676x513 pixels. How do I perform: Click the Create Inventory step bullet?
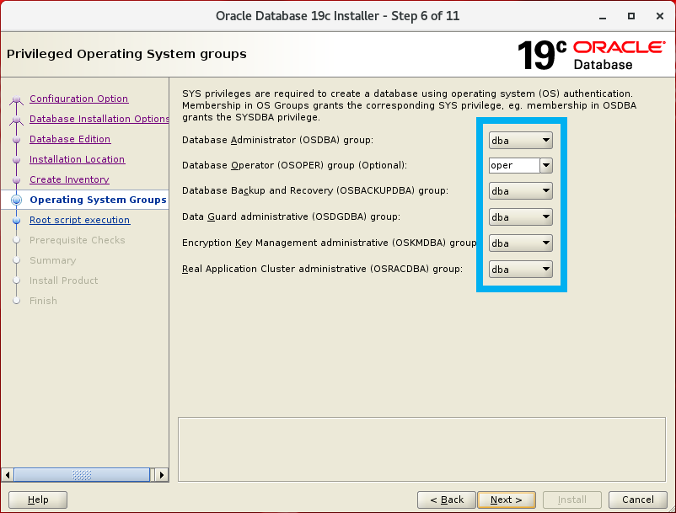click(16, 180)
